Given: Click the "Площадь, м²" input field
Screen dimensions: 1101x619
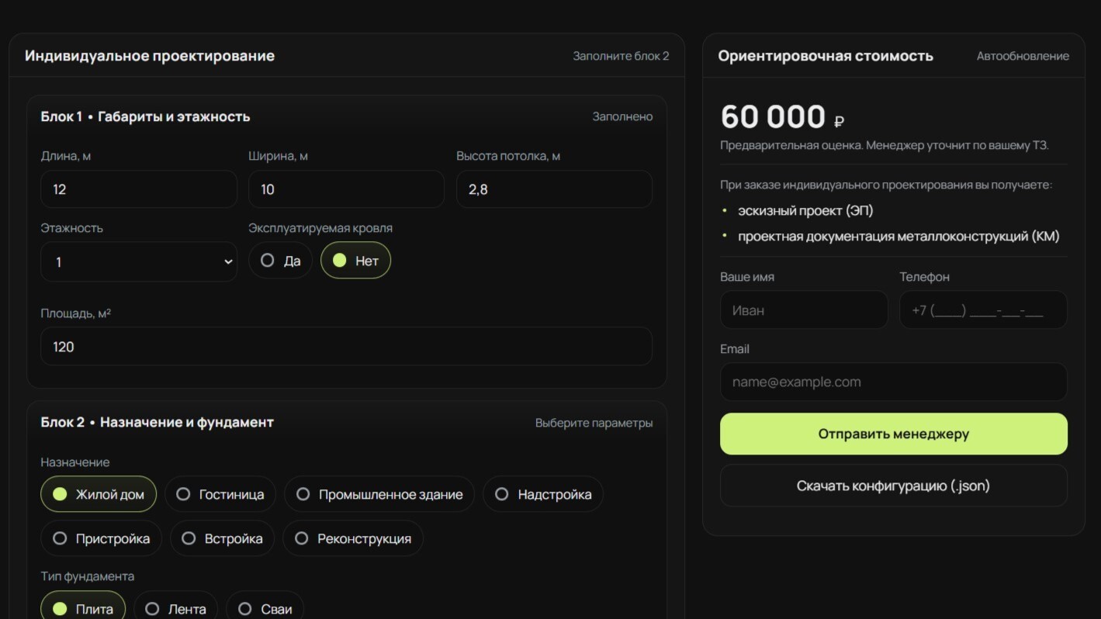Looking at the screenshot, I should click(x=346, y=346).
